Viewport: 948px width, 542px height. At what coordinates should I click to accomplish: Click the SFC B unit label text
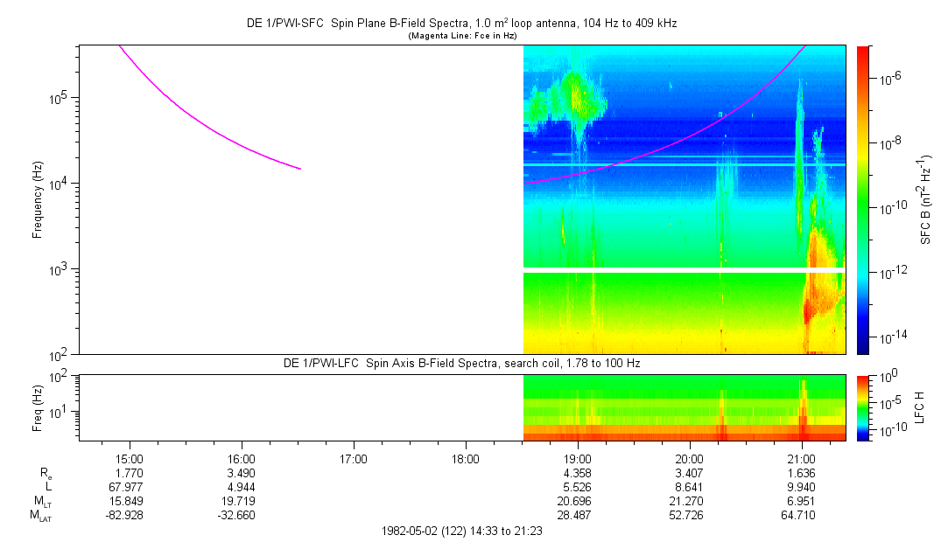click(925, 199)
